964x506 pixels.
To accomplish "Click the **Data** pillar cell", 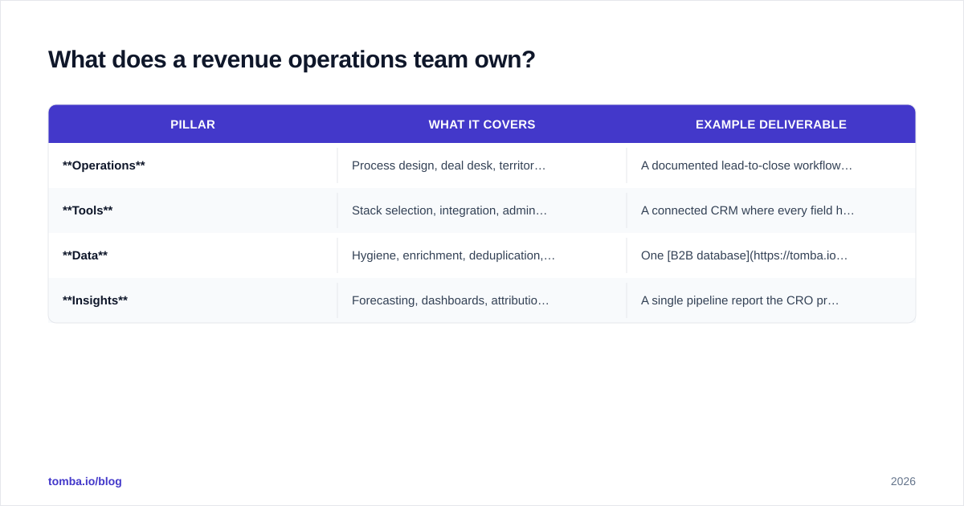I will (193, 255).
